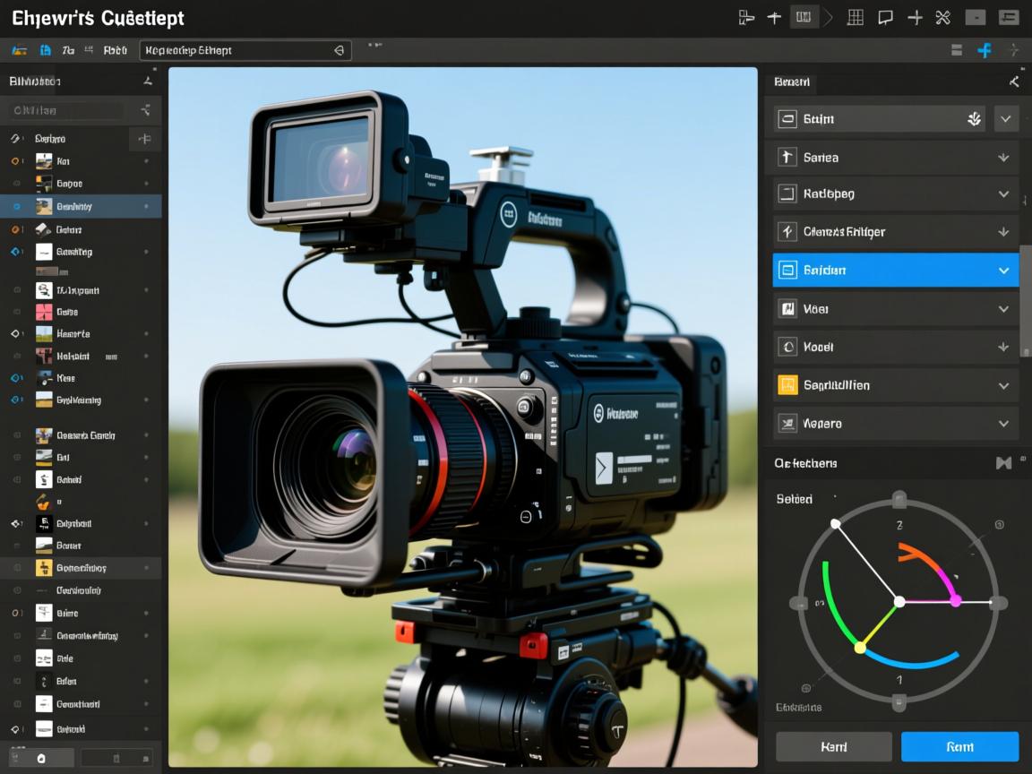Toggle visibility of the highlighted blue layer row
1032x774 pixels.
[x=16, y=206]
